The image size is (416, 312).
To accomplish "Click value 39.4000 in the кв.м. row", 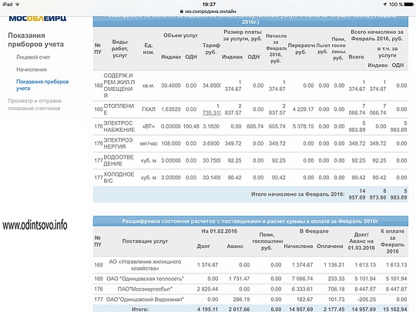I will pyautogui.click(x=170, y=86).
